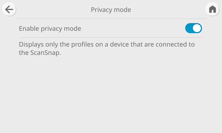Image resolution: width=222 pixels, height=133 pixels.
Task: Navigate back with the arrow icon
Action: click(9, 10)
